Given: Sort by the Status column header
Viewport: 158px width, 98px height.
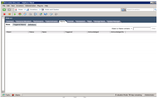Looking at the screenshot, I should tap(35, 32).
